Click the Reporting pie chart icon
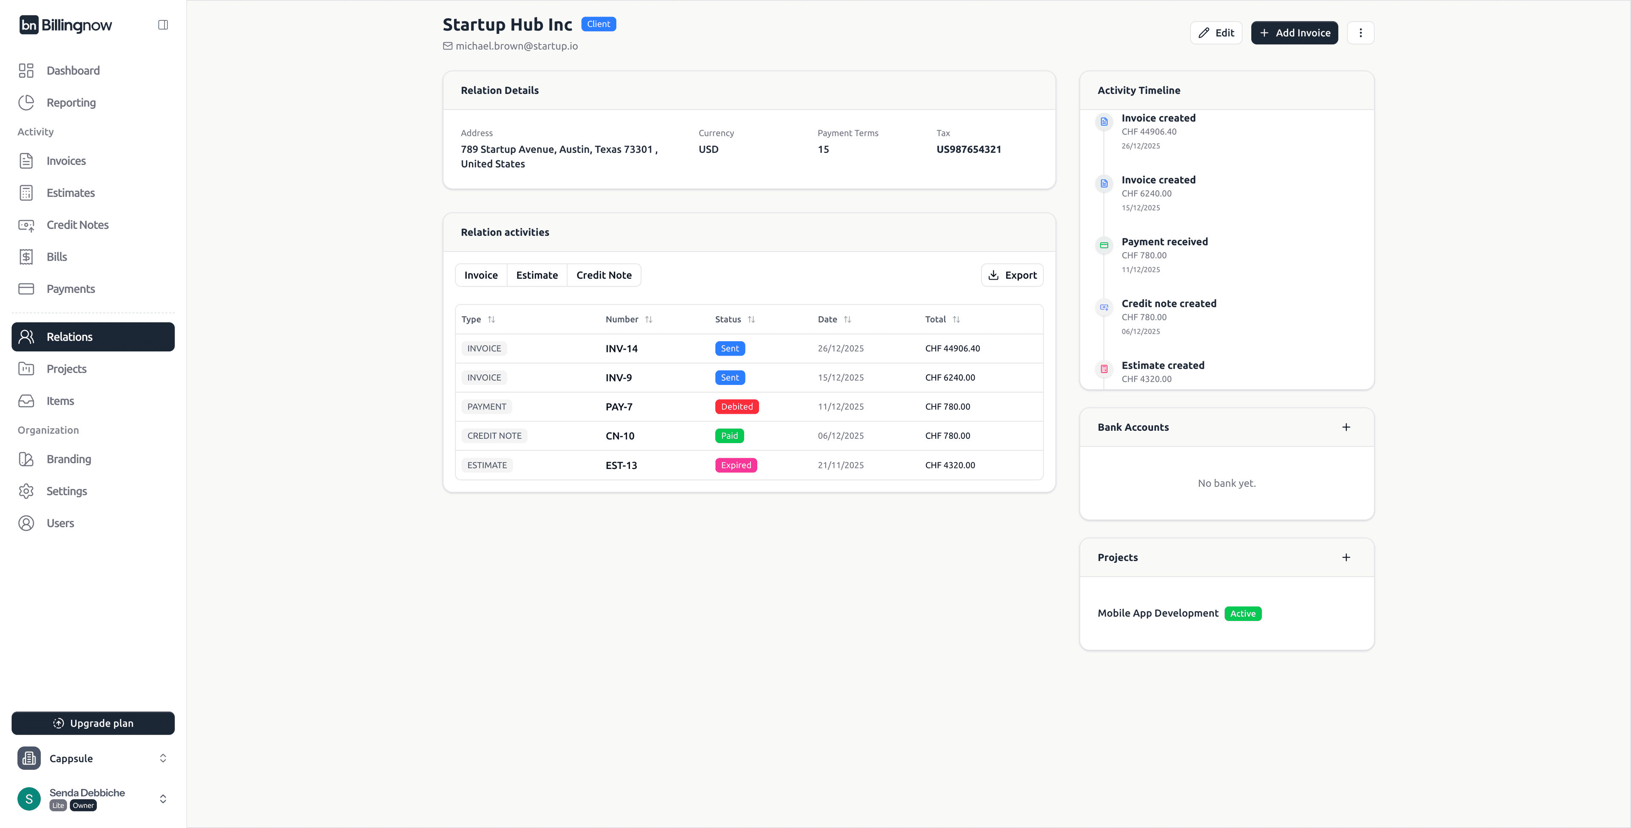The image size is (1631, 828). point(26,102)
